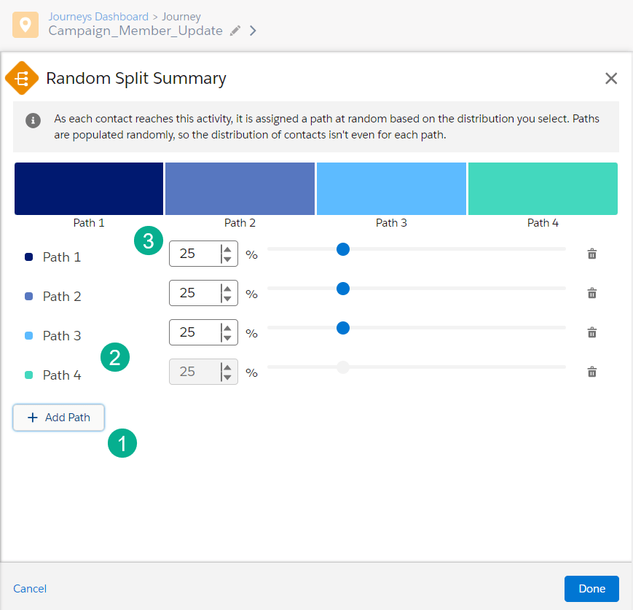The width and height of the screenshot is (633, 610).
Task: Remove Path 4 with its trash icon
Action: coord(592,372)
